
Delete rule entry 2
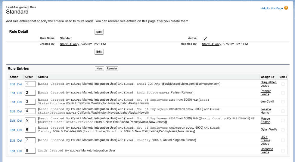pos(20,93)
